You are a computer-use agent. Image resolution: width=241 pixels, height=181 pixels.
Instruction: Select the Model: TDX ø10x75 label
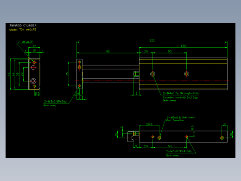pyautogui.click(x=23, y=30)
